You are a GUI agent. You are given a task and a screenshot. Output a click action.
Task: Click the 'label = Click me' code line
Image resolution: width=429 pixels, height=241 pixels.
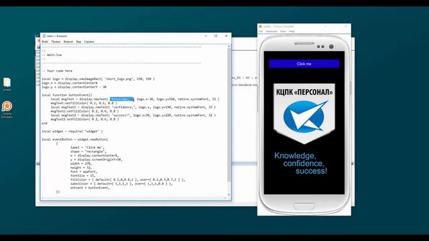pyautogui.click(x=87, y=147)
